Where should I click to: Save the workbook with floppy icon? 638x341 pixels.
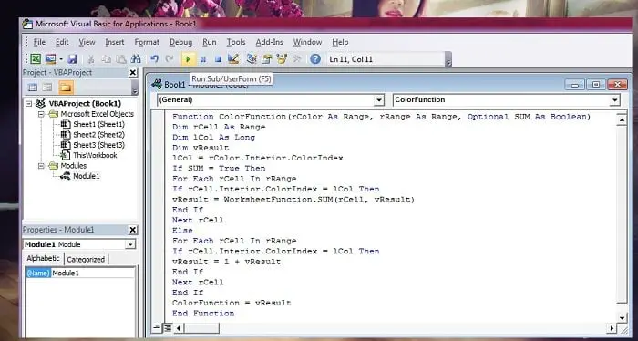pyautogui.click(x=72, y=59)
